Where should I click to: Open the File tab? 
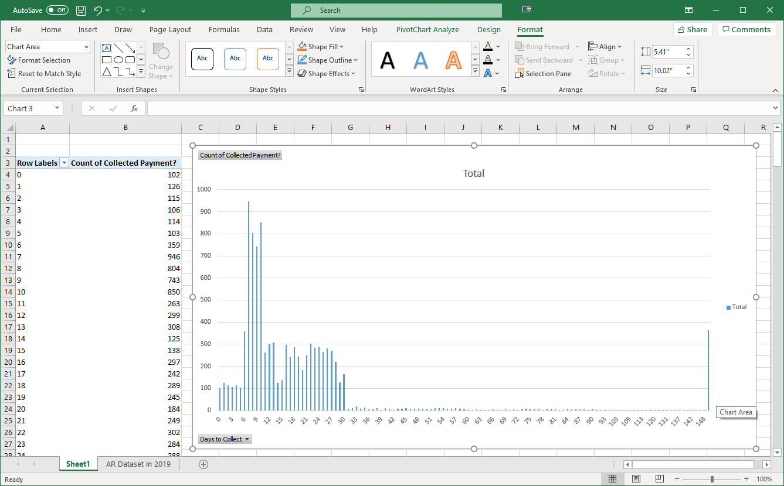pos(16,29)
